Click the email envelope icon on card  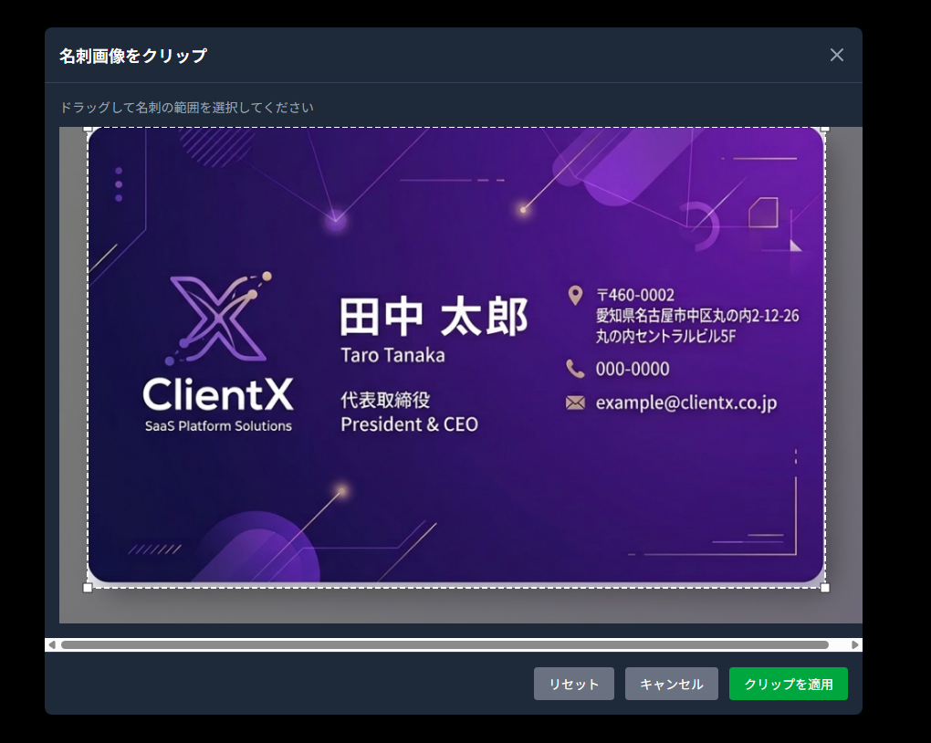click(575, 403)
